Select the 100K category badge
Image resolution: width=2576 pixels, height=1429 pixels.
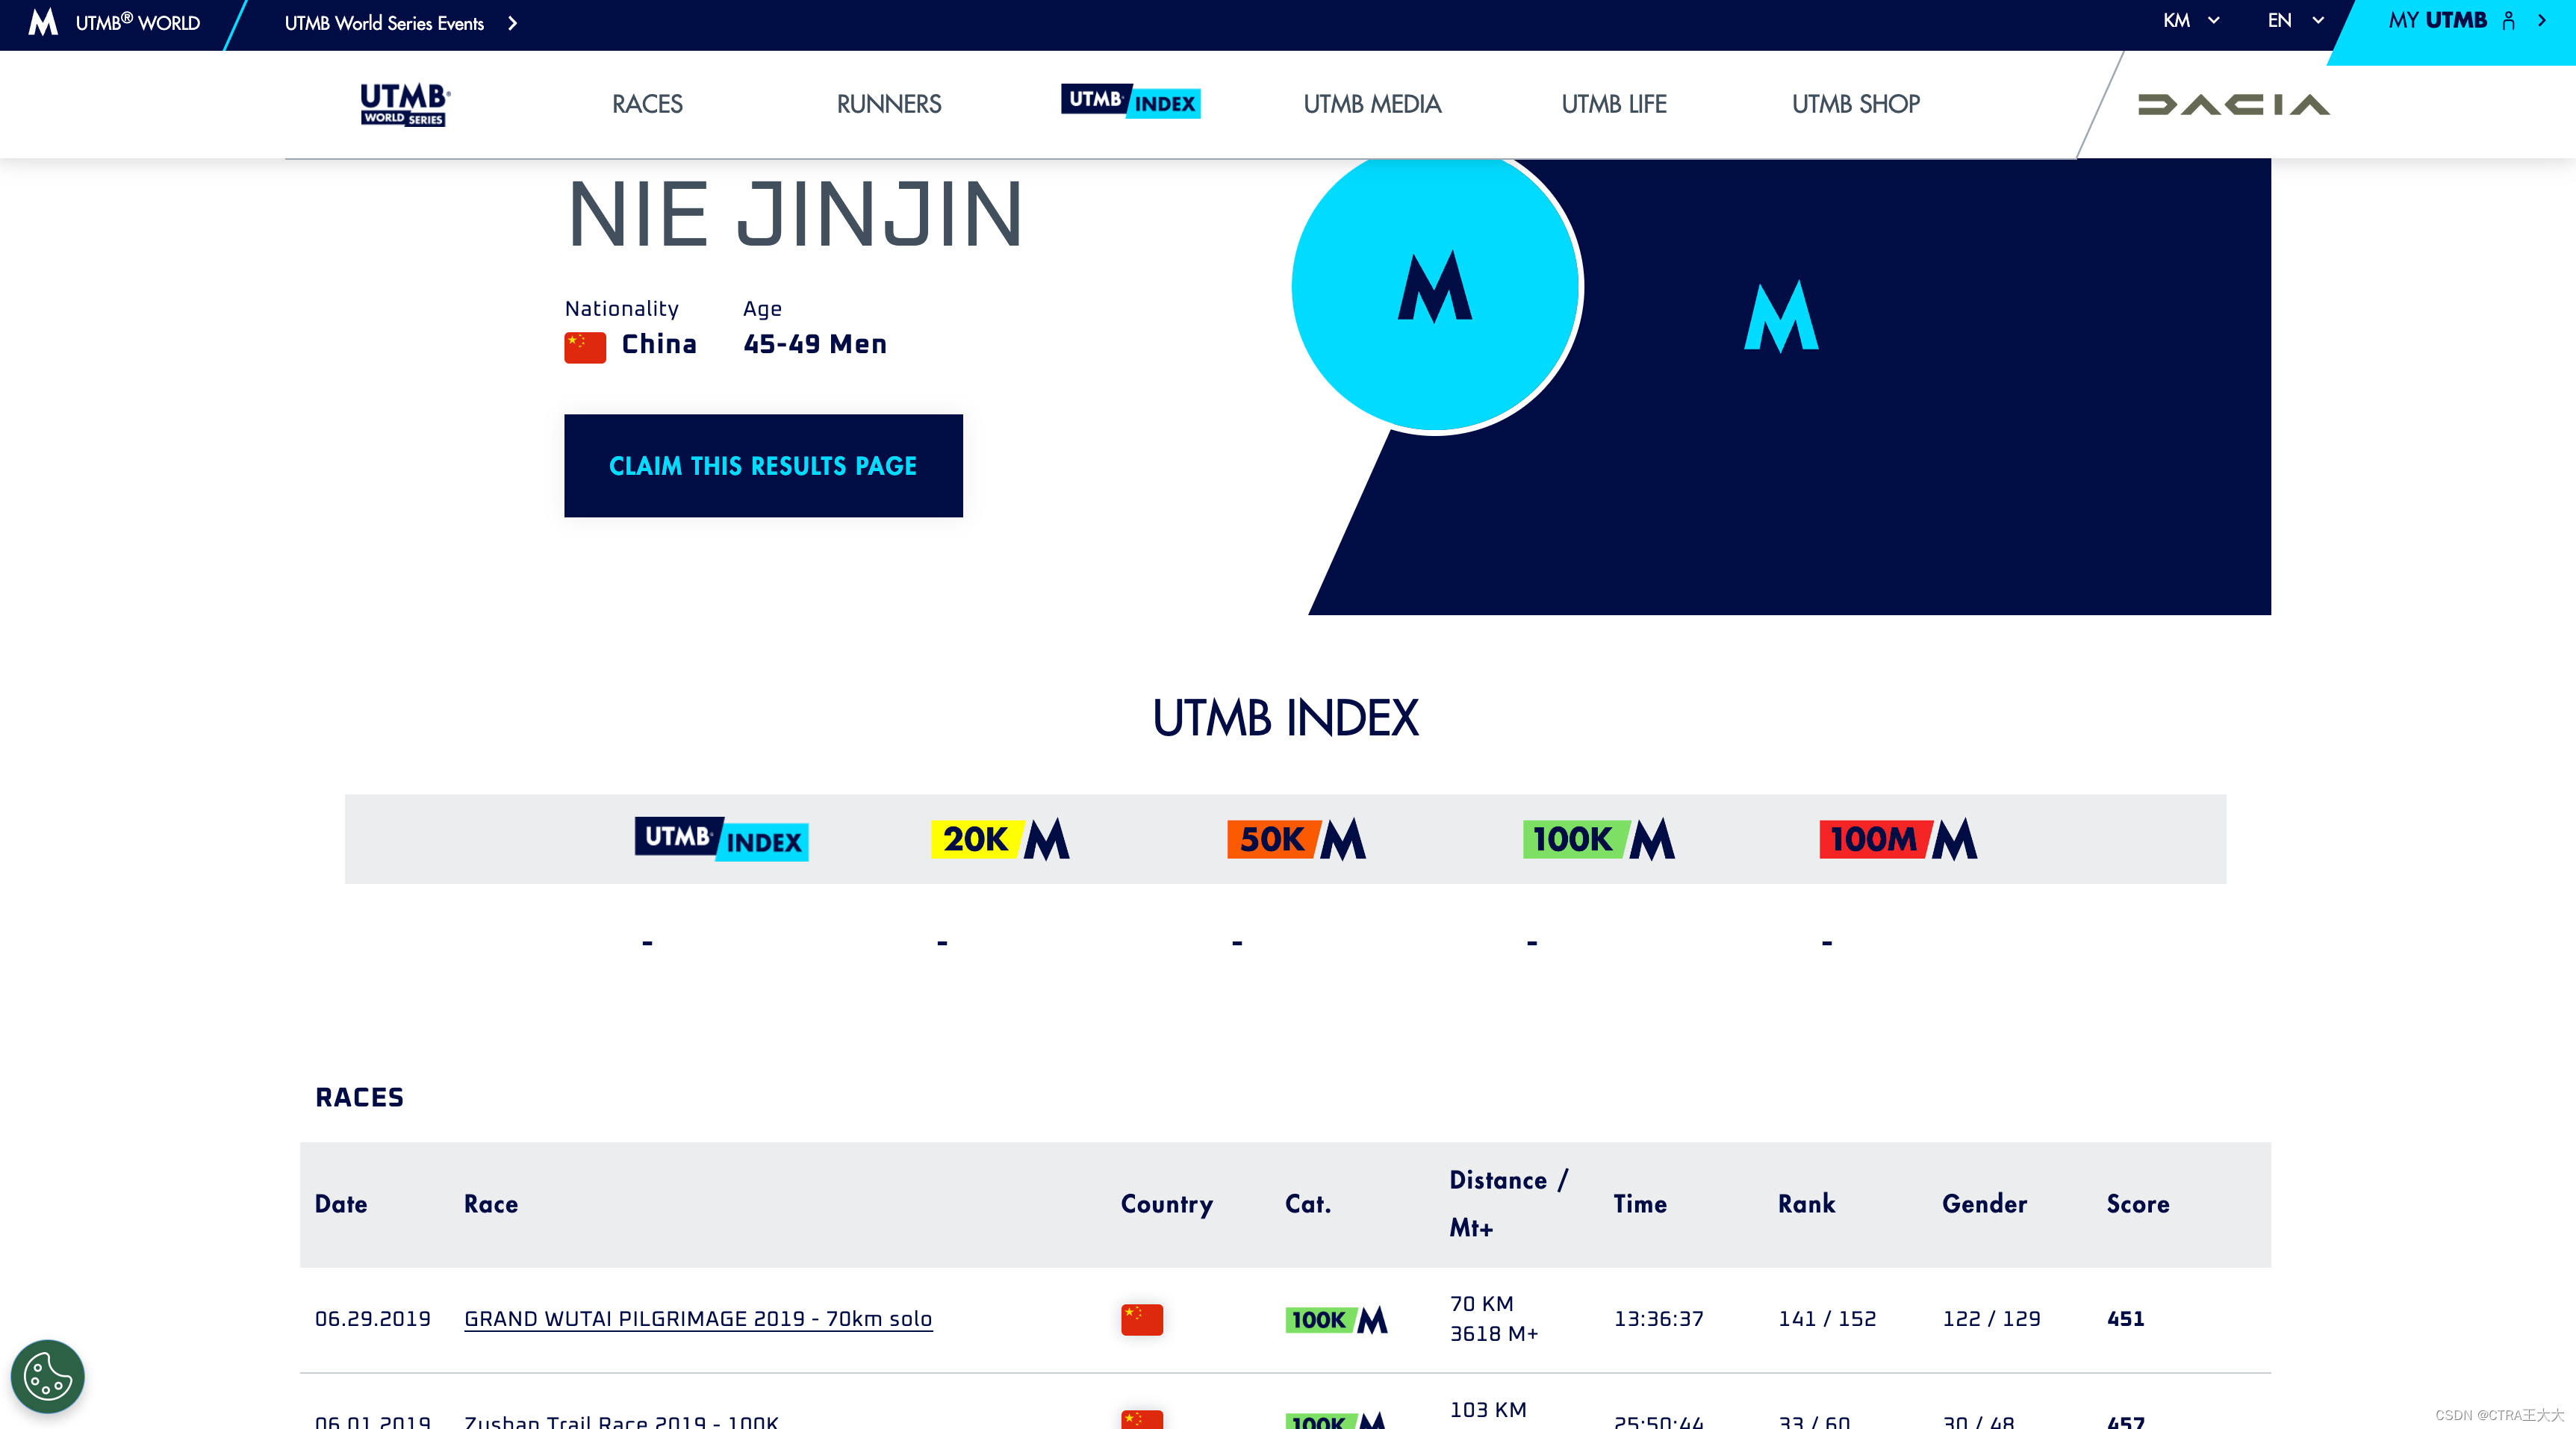pos(1598,839)
